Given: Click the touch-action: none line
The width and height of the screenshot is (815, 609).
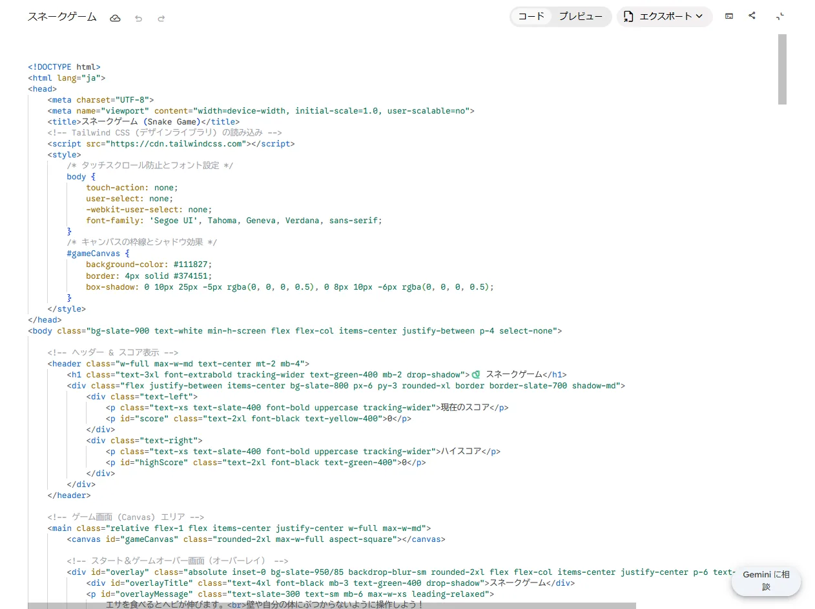Looking at the screenshot, I should click(x=132, y=187).
